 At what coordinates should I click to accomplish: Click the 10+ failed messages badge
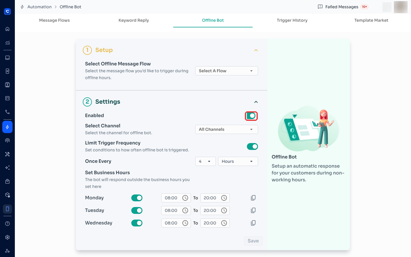pyautogui.click(x=364, y=7)
